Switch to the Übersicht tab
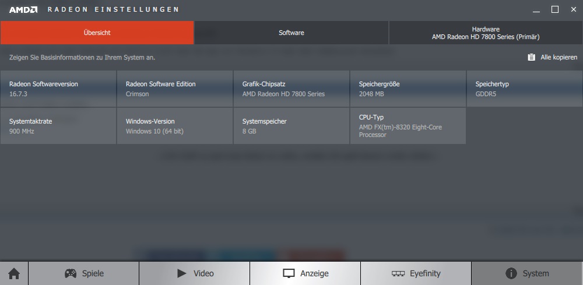583x285 pixels. tap(97, 33)
